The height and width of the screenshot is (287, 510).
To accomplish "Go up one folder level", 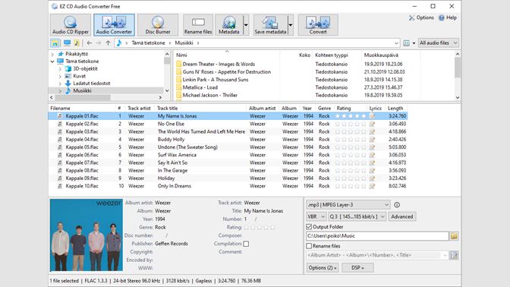I will (108, 43).
